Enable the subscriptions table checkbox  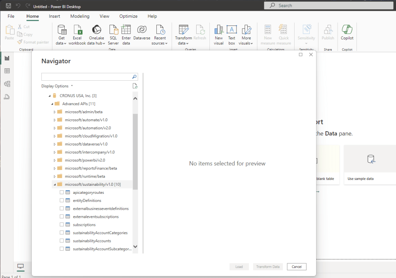[62, 225]
